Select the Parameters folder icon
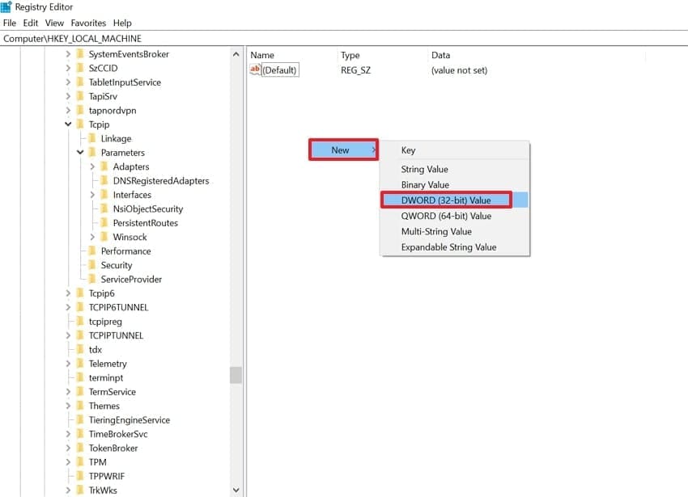Viewport: 688px width, 497px height. pos(92,152)
